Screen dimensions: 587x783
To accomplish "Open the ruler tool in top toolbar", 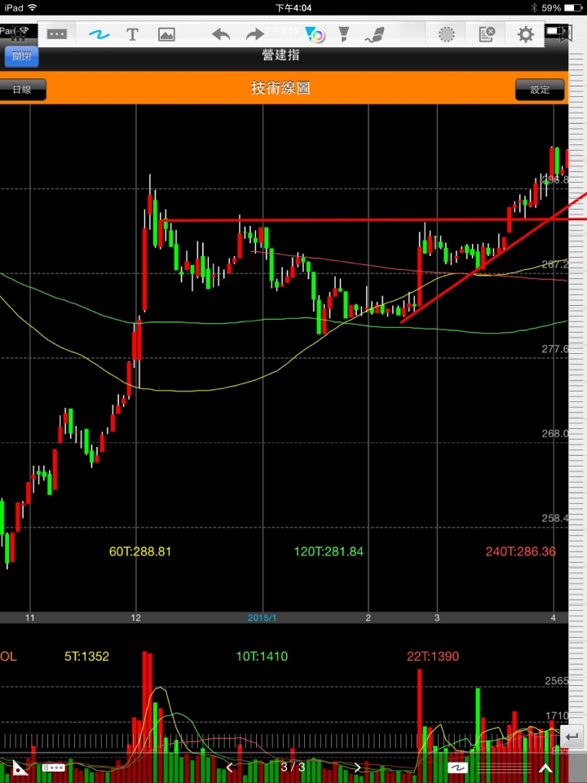I will tap(56, 34).
